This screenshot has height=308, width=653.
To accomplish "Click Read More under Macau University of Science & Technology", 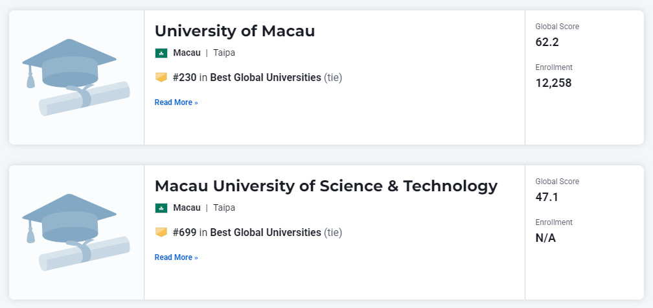I will click(176, 257).
